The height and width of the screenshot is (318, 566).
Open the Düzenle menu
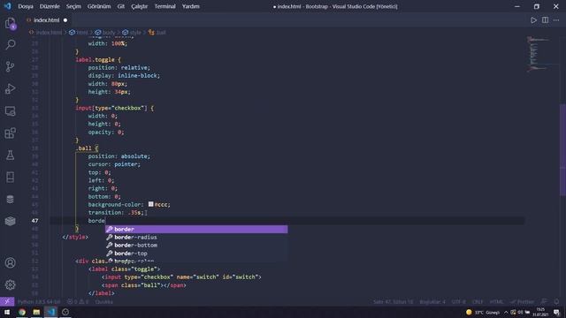click(x=50, y=6)
